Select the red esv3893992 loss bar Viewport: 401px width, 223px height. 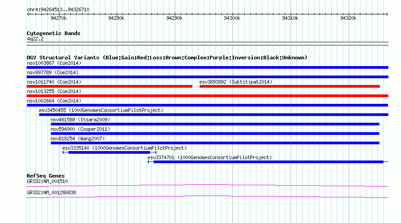pos(290,86)
